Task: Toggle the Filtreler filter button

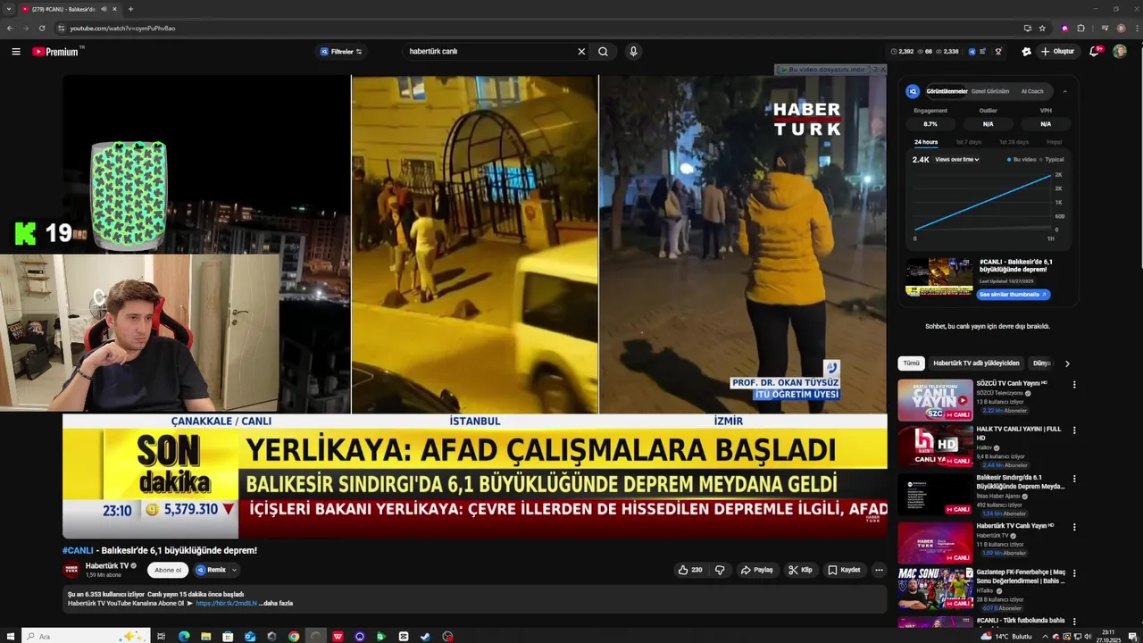Action: 341,52
